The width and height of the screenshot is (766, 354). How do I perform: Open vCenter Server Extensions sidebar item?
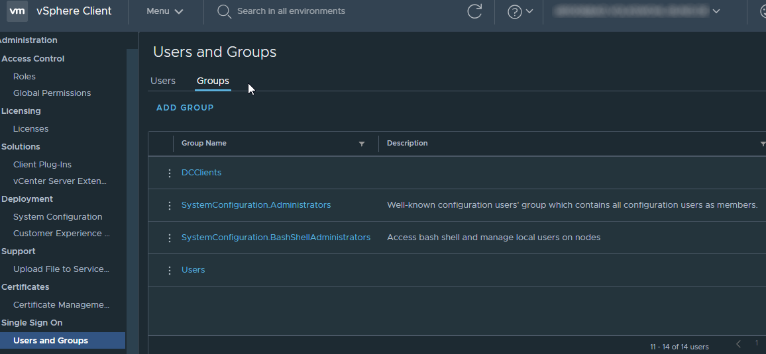[x=60, y=181]
